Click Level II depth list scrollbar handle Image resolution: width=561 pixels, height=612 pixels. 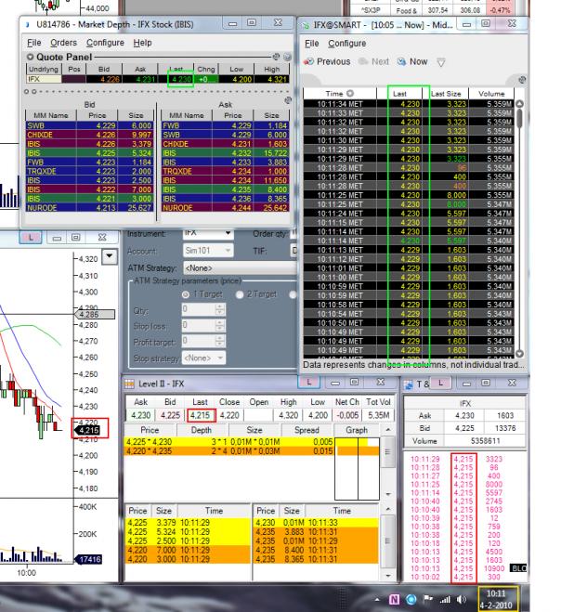387,452
